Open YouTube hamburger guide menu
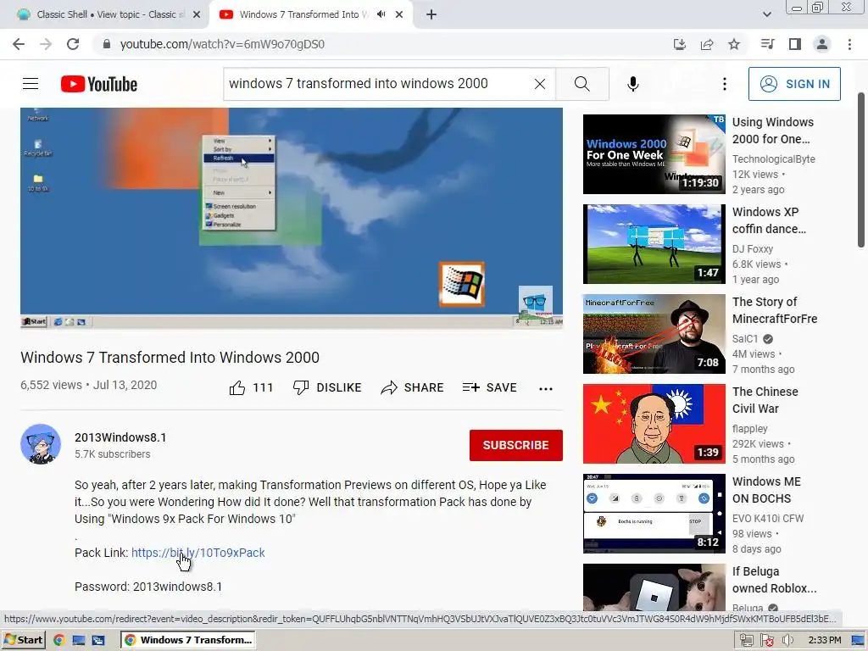The width and height of the screenshot is (868, 651). [x=31, y=84]
